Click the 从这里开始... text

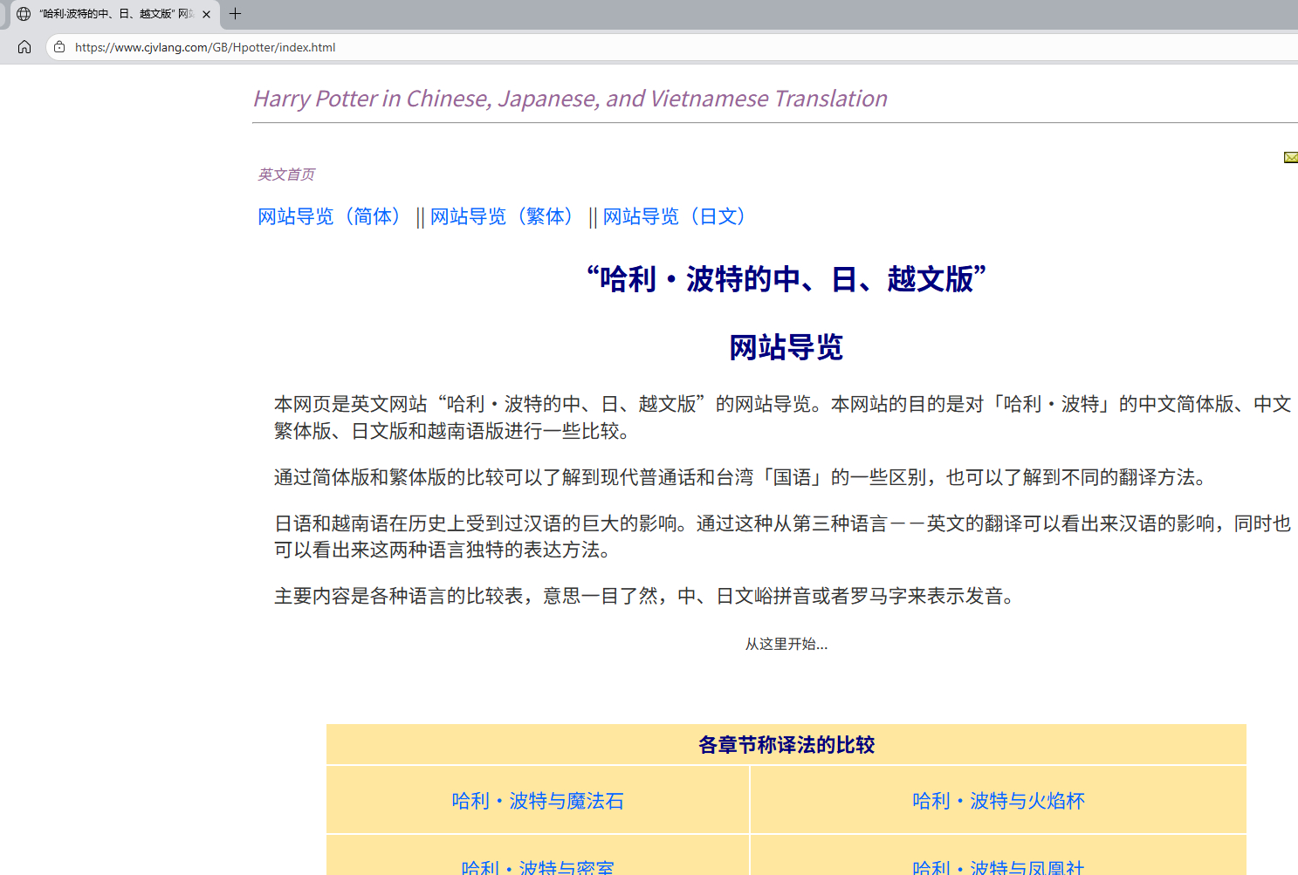coord(786,644)
